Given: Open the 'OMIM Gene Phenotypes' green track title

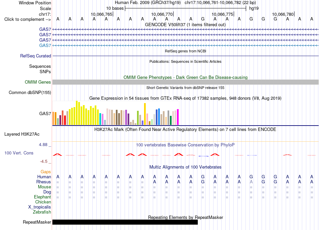Looking at the screenshot, I should 185,77.
